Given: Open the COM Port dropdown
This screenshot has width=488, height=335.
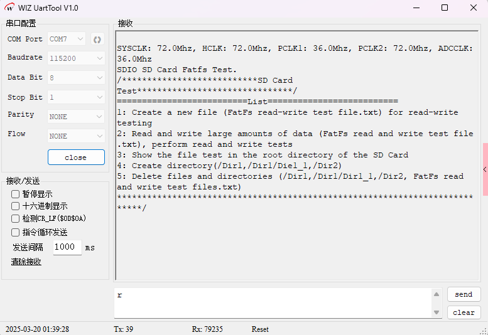Looking at the screenshot, I should 67,39.
